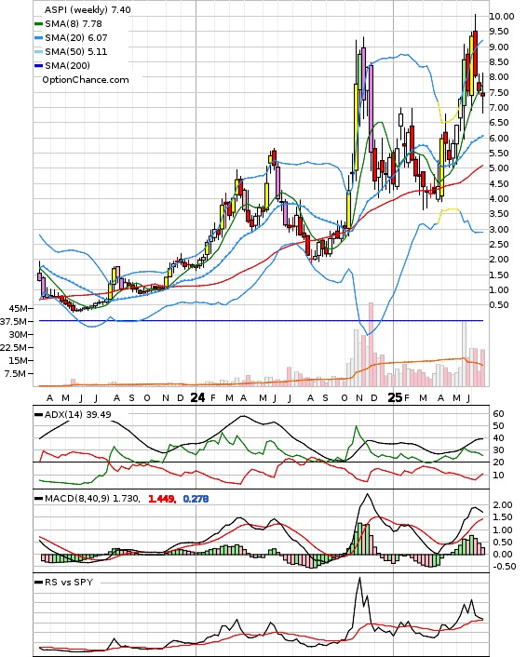Click the red 1.449 MACD signal value
This screenshot has height=657, width=527.
162,499
